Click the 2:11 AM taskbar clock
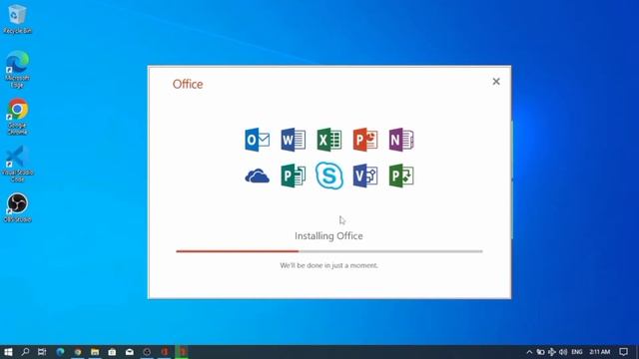639x359 pixels. [600, 352]
